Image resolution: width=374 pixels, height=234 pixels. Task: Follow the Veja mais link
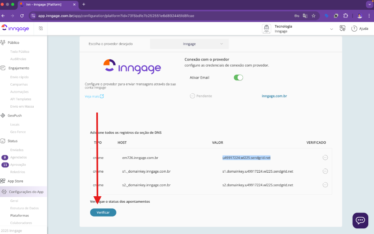[x=94, y=96]
